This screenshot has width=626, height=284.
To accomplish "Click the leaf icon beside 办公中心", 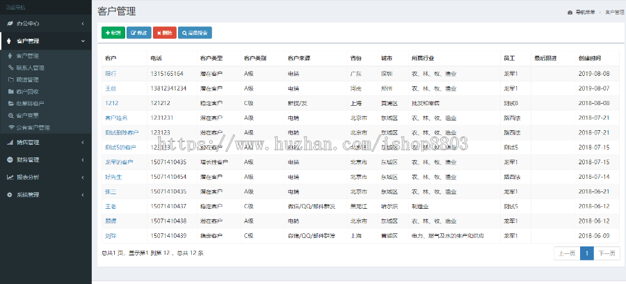I will tap(10, 24).
